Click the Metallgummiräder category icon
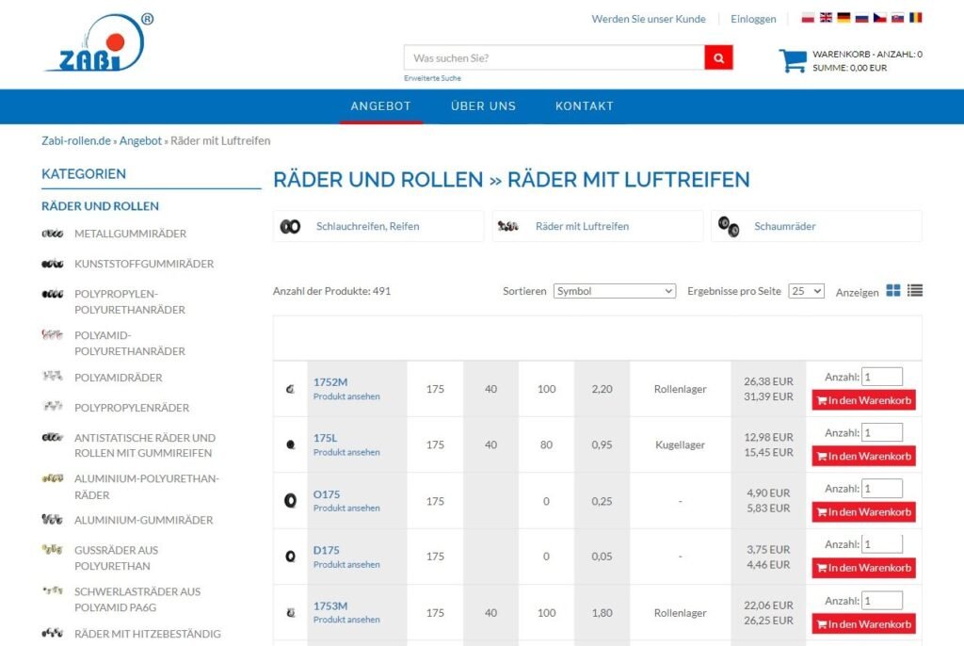The height and width of the screenshot is (646, 964). pos(53,234)
